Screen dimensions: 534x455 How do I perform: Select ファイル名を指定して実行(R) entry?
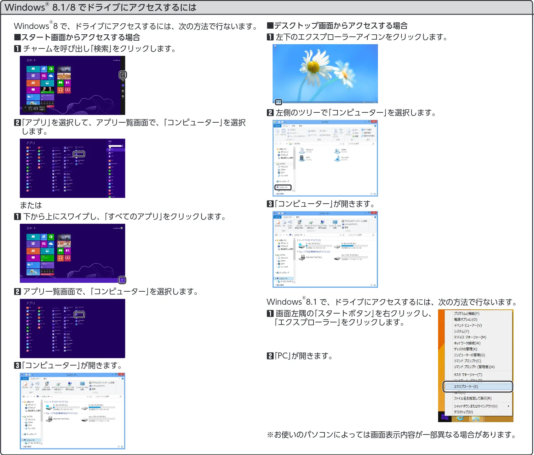pos(473,398)
